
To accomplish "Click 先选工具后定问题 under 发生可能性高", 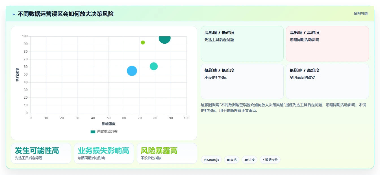I will [29, 158].
